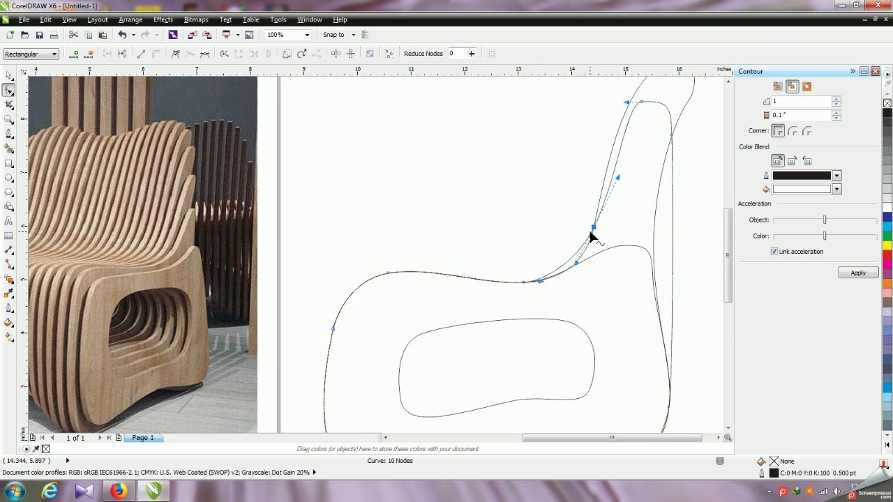Image resolution: width=893 pixels, height=502 pixels.
Task: Select the Zoom tool in the toolbox
Action: (8, 119)
